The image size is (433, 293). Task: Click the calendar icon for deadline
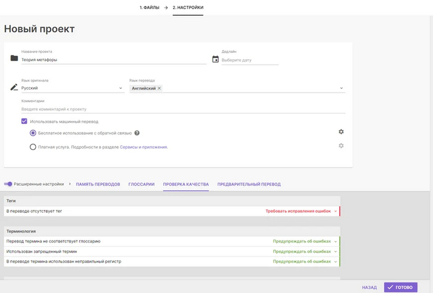click(215, 60)
